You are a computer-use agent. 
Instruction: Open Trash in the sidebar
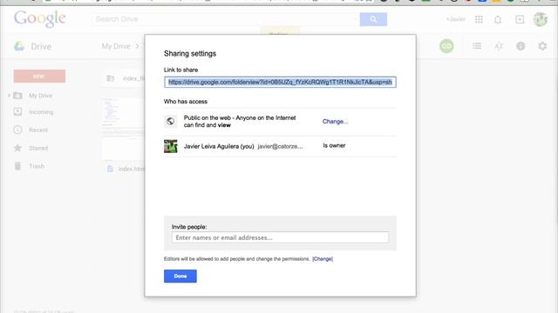click(37, 166)
